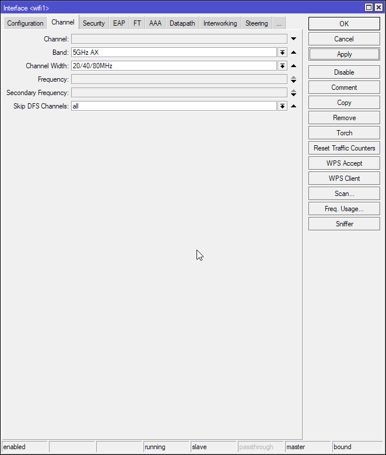Open the Skip DFS Channels dropdown
Screen dimensions: 386x455
(282, 106)
